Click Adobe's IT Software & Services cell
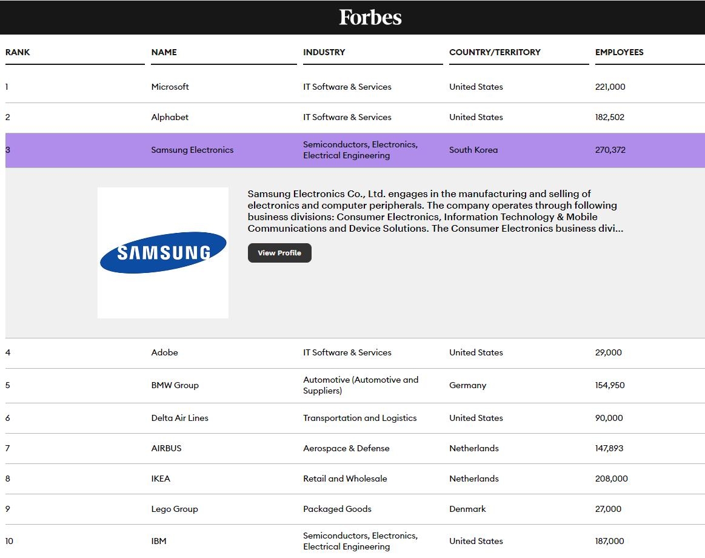The width and height of the screenshot is (705, 558). pos(347,352)
